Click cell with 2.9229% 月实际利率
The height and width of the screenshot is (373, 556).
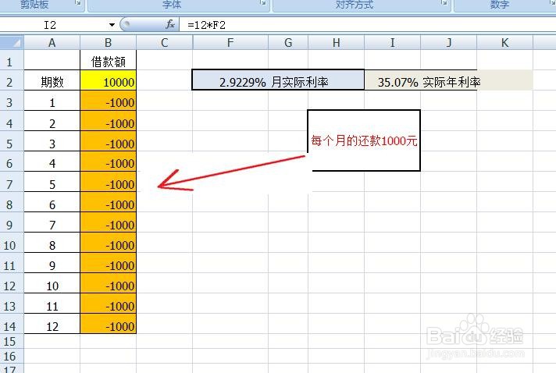coord(278,80)
